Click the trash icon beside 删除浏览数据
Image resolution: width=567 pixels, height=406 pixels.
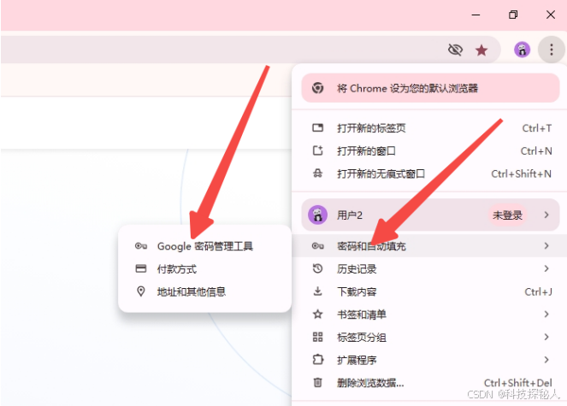pos(317,382)
